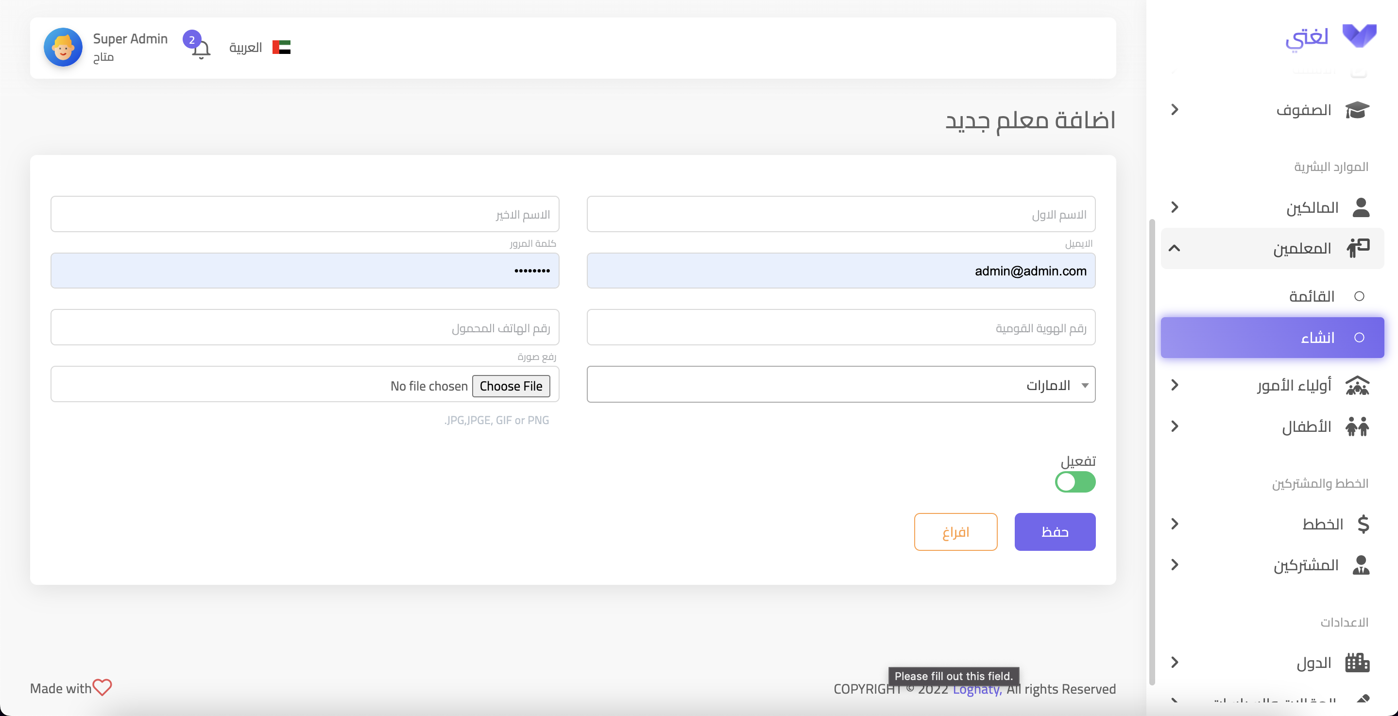Click the graduation cap الصفوف icon
This screenshot has width=1398, height=716.
(1357, 110)
